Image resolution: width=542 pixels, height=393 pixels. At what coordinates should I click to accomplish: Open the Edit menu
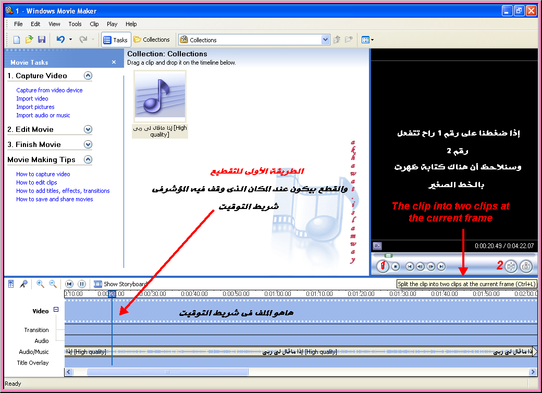[35, 24]
